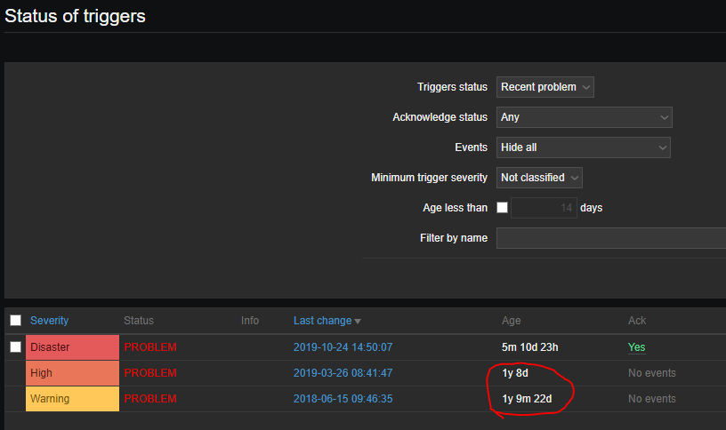Click the Status of triggers page title
Viewport: 726px width, 430px height.
75,16
